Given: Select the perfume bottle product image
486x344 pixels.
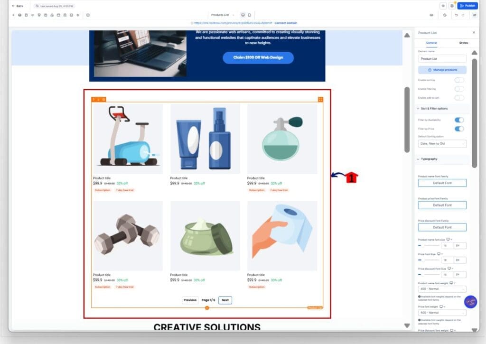Looking at the screenshot, I should (282, 139).
